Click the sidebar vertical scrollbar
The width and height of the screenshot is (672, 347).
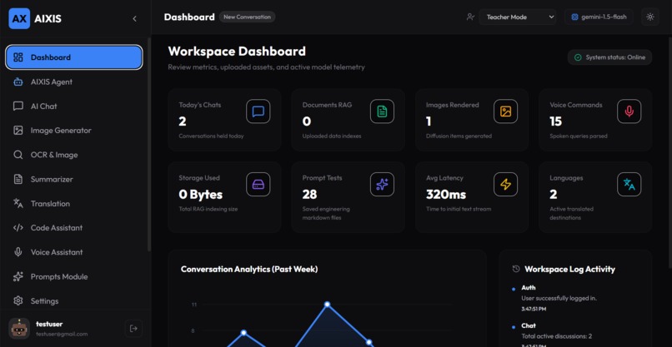[148, 144]
